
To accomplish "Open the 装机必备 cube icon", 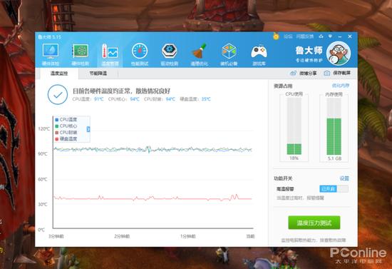I will click(x=229, y=54).
